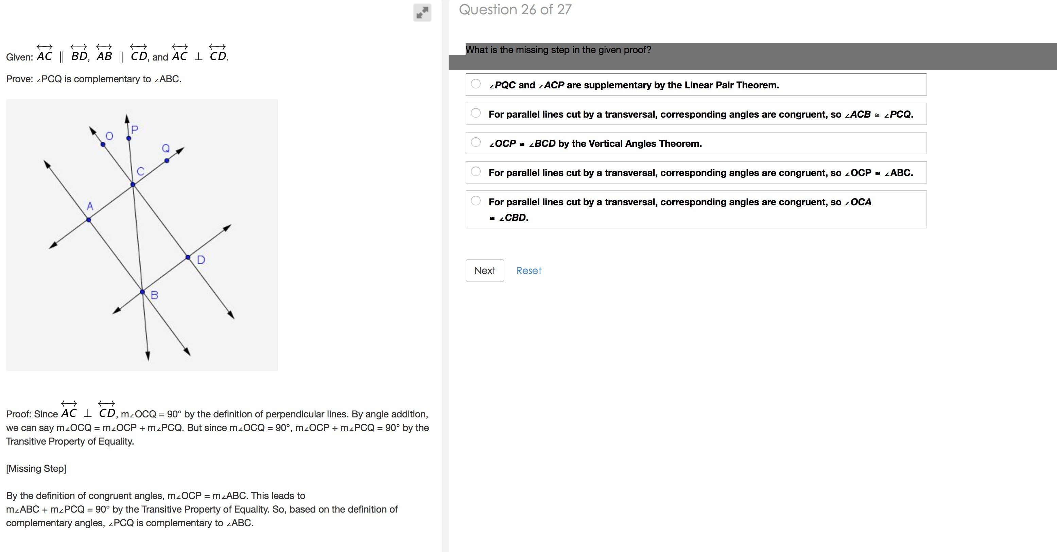Click the [Missing Step] placeholder text

pyautogui.click(x=36, y=468)
